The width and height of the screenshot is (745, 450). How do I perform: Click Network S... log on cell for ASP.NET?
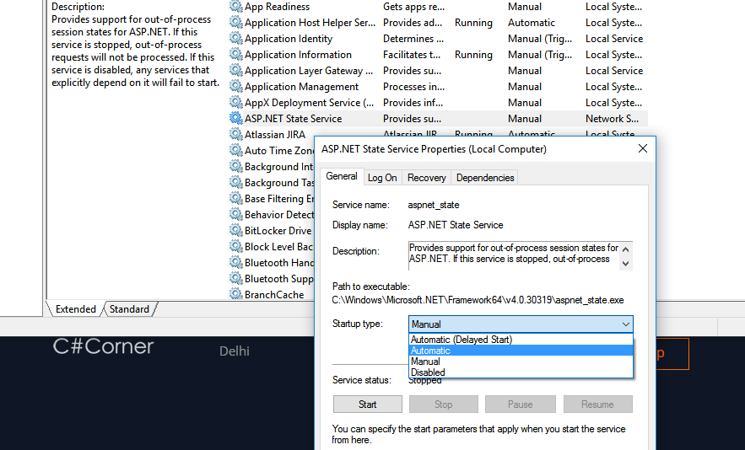(x=612, y=119)
